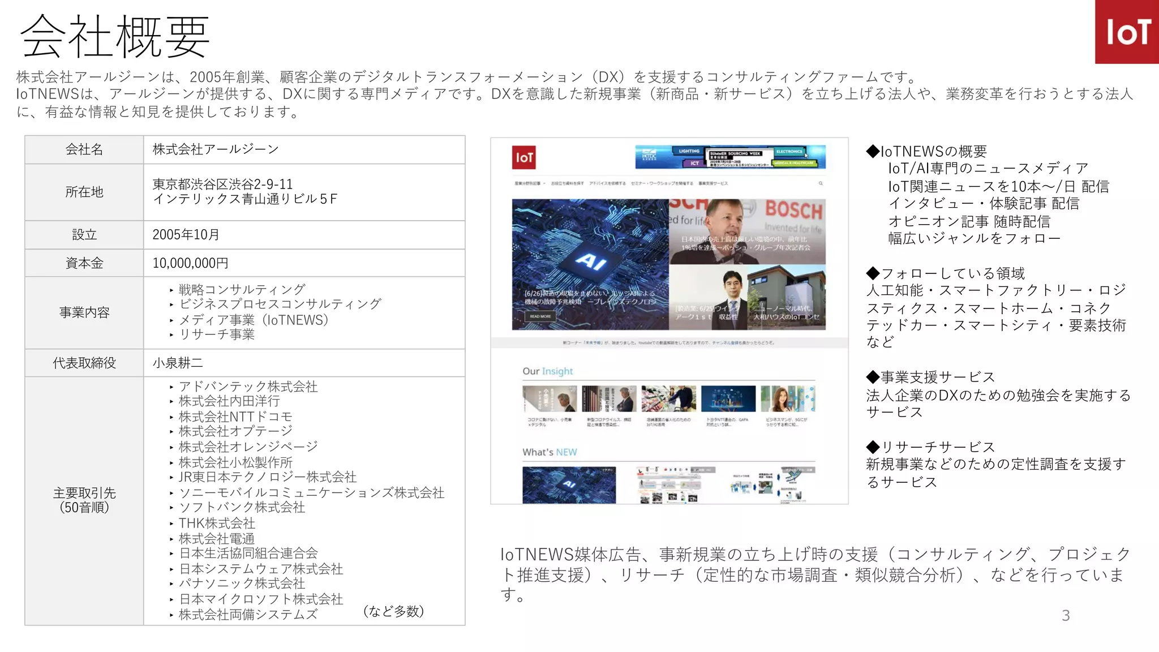Viewport: 1159px width, 652px height.
Task: Open the AI chip featured article image
Action: pos(590,264)
